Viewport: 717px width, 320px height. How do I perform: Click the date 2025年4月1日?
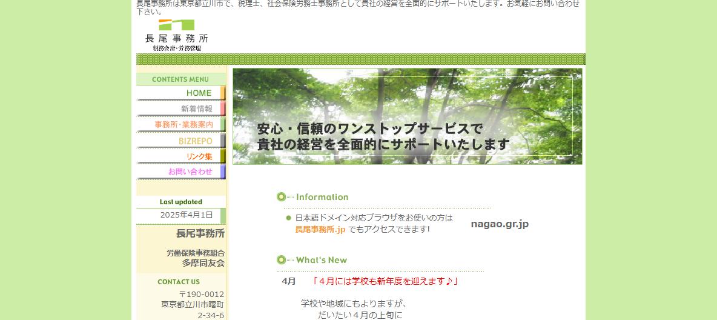[187, 215]
